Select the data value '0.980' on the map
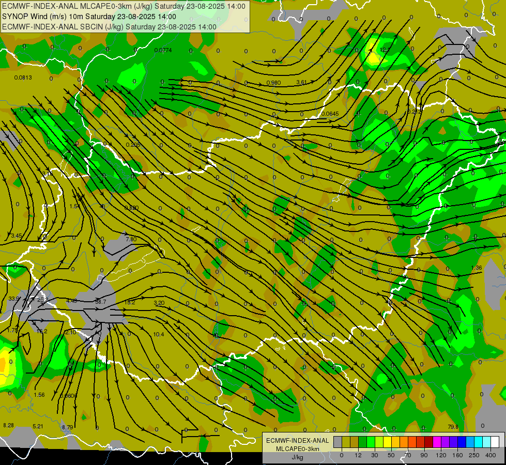 [x=273, y=83]
